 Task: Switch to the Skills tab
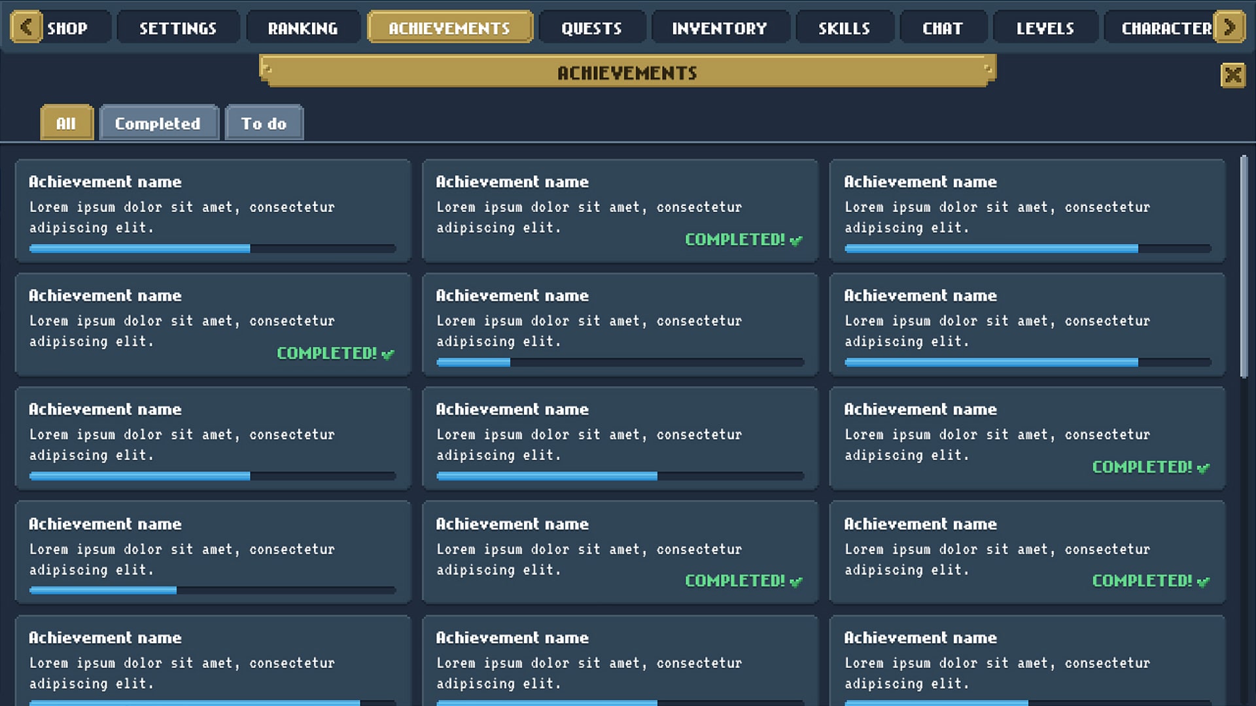845,27
